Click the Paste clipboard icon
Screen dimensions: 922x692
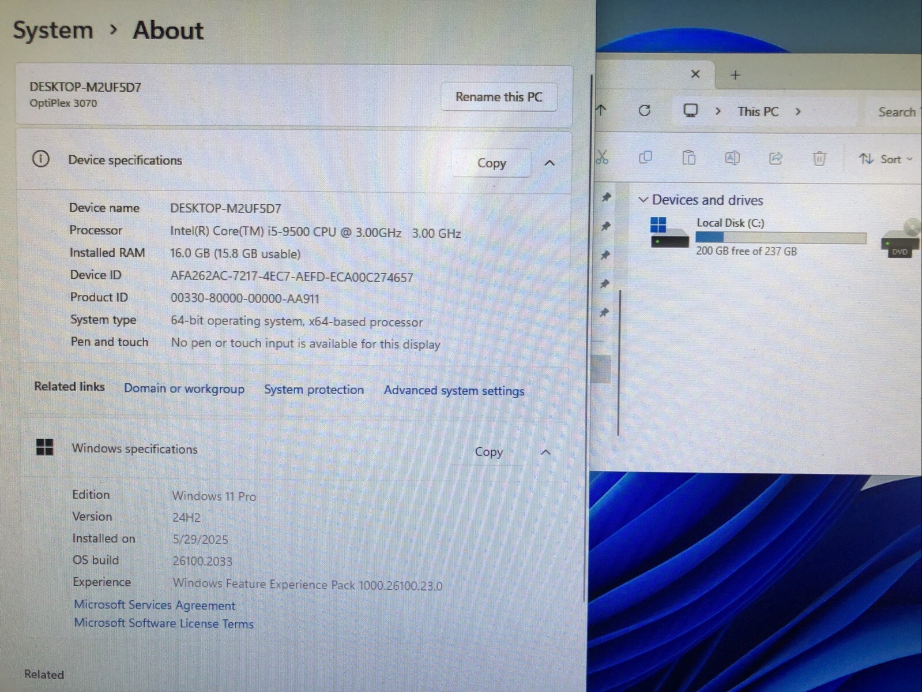point(688,158)
